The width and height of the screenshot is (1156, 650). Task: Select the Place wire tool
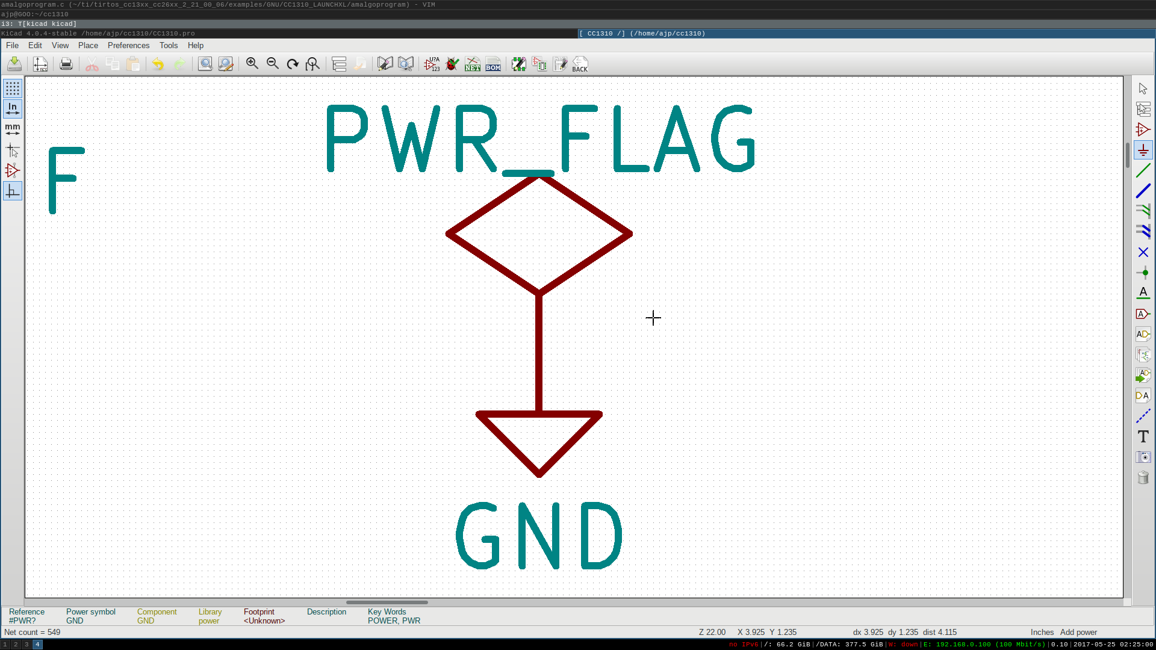point(1143,170)
